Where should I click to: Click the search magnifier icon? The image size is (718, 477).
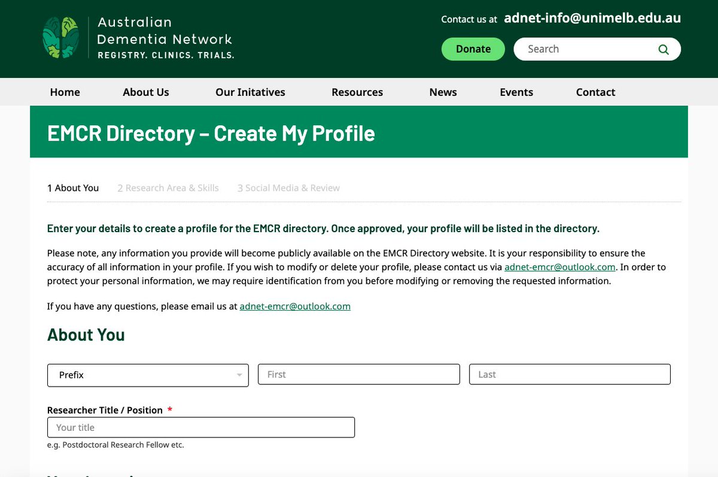(x=664, y=50)
